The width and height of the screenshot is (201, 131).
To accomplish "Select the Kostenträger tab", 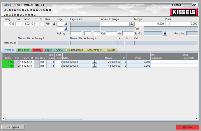I will pos(94,50).
